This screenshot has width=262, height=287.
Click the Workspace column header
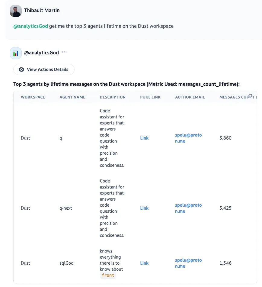[x=33, y=97]
